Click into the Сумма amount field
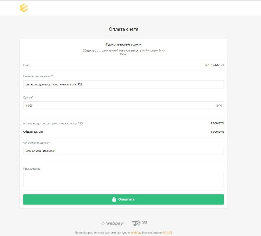 pos(117,106)
